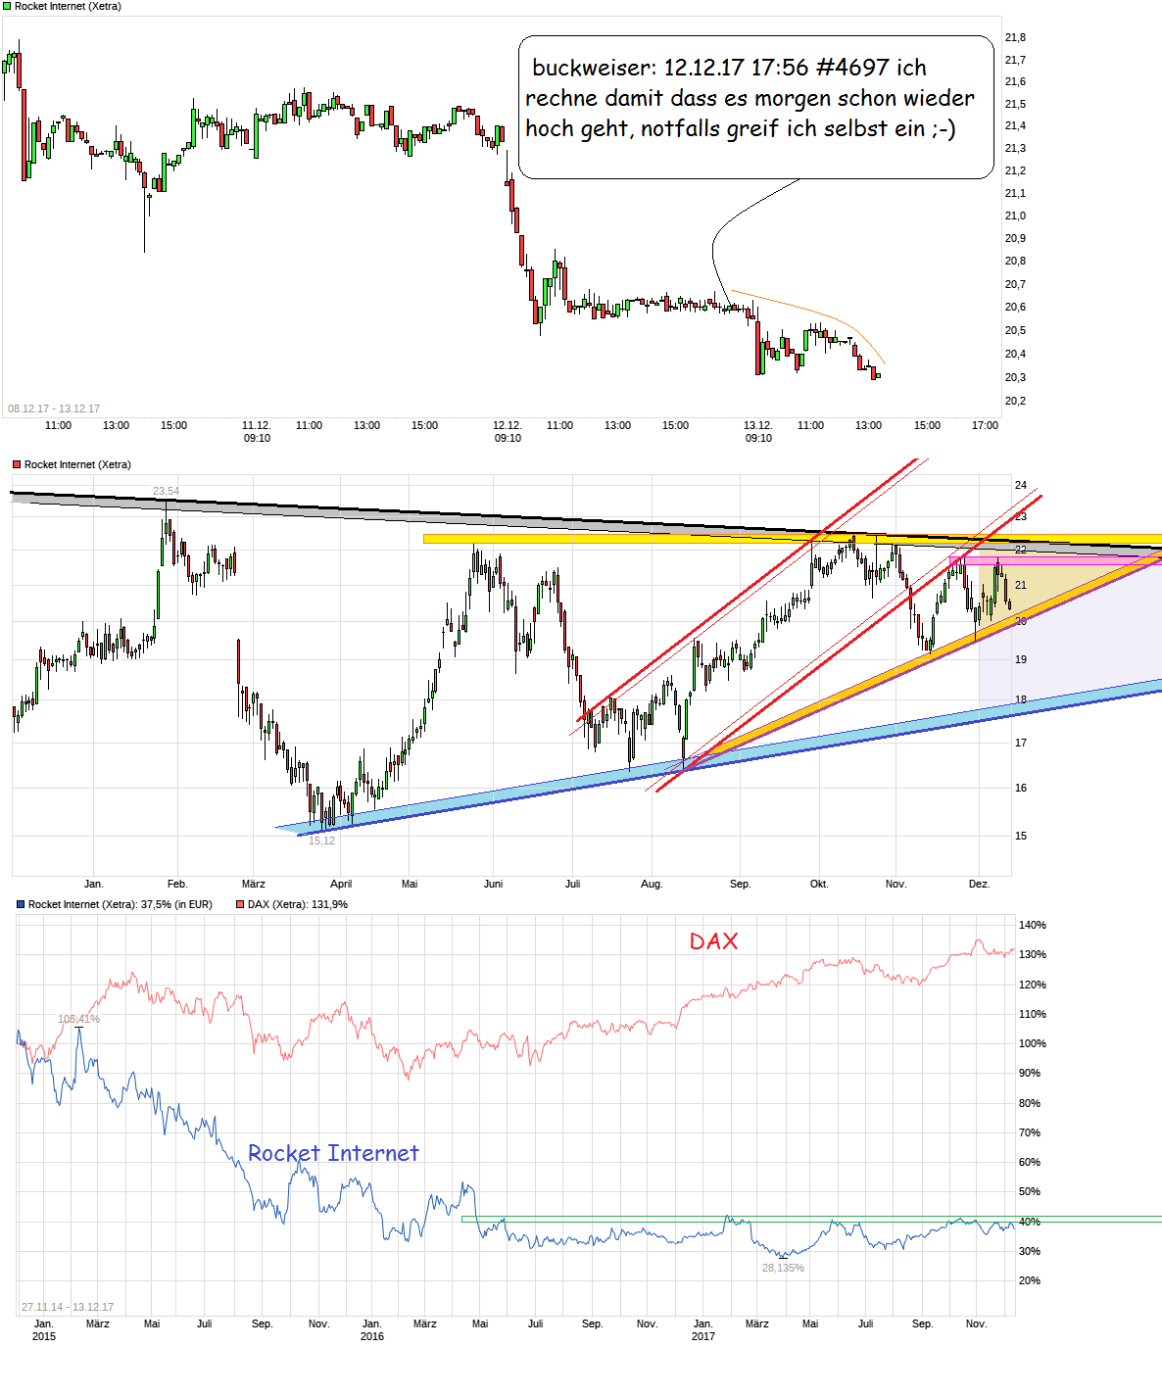Click the red "DAX" annotation on the comparison chart
Viewport: 1162px width, 1395px height.
click(x=713, y=941)
